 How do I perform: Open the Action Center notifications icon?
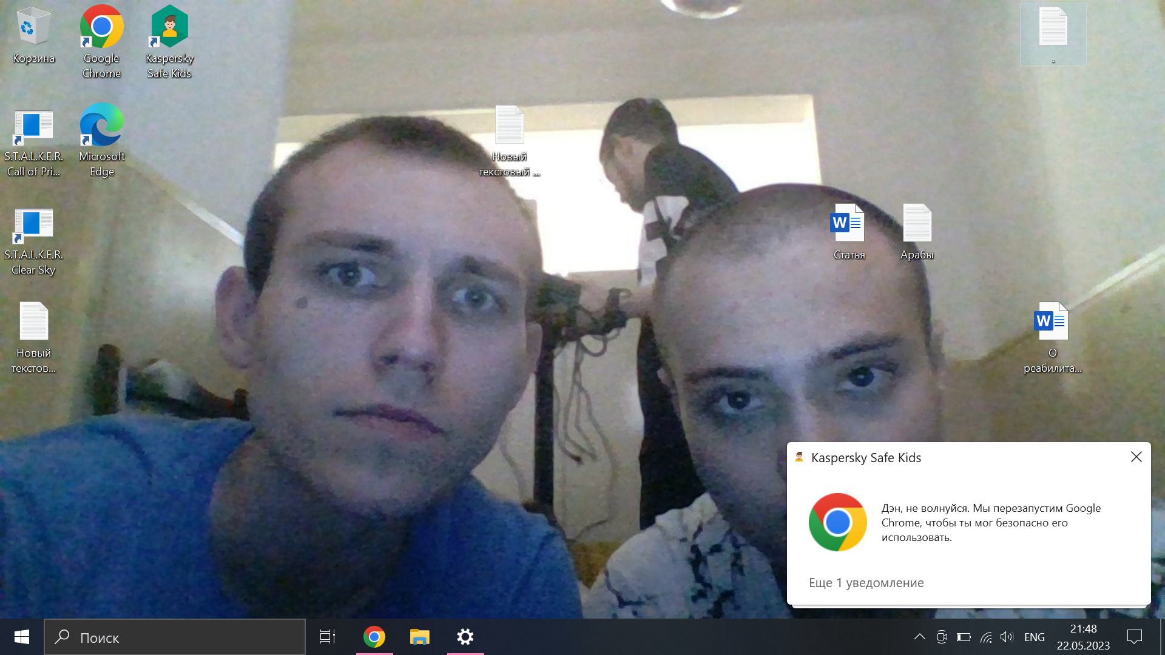[1134, 637]
